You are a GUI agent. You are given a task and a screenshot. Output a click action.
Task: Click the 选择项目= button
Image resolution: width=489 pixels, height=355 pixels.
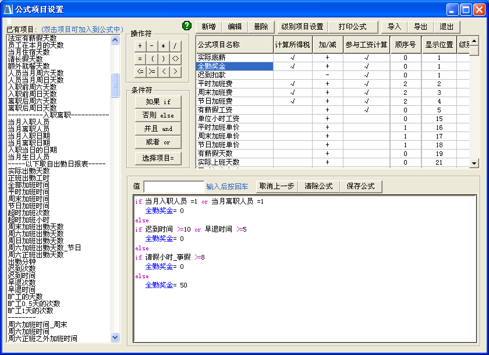[158, 158]
